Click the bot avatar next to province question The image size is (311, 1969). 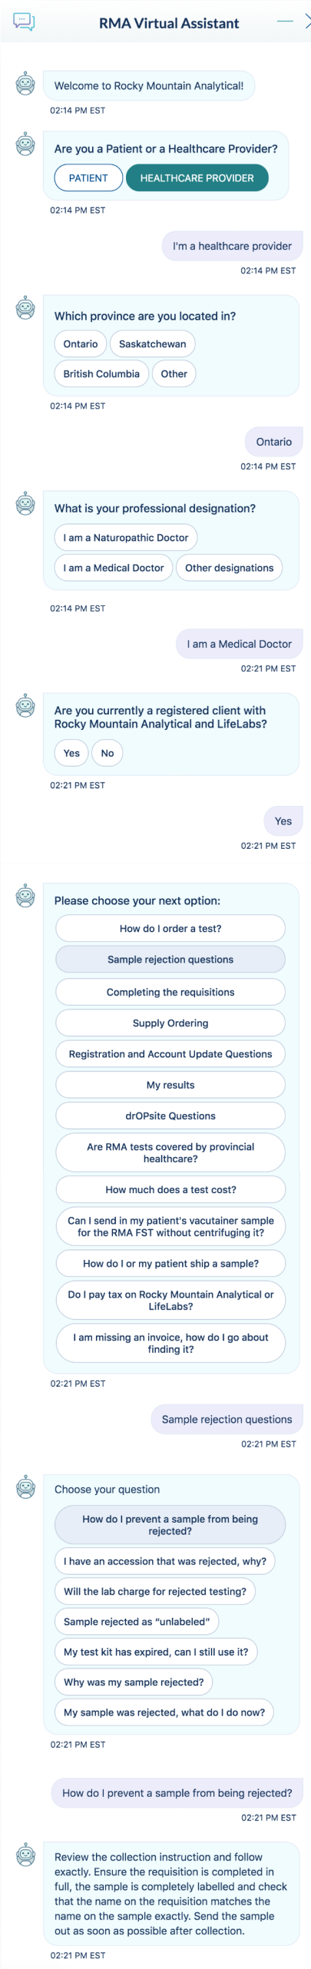[26, 307]
